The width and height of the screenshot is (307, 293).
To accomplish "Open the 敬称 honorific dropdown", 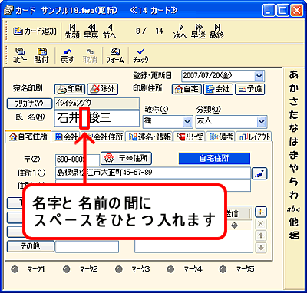I will click(x=187, y=121).
